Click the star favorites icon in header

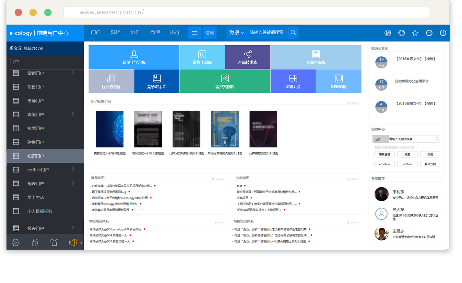(x=415, y=33)
